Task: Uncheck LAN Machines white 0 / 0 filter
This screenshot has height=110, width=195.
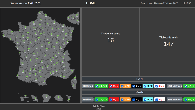Action: pyautogui.click(x=157, y=86)
